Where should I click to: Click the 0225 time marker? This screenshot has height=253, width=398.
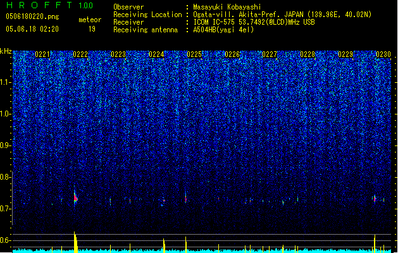pyautogui.click(x=194, y=54)
